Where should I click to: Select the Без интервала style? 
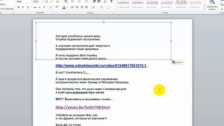[138, 5]
